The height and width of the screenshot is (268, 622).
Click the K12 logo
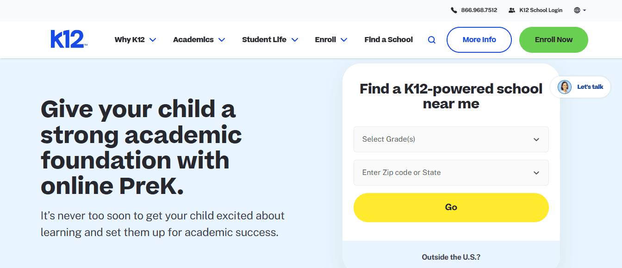tap(68, 38)
